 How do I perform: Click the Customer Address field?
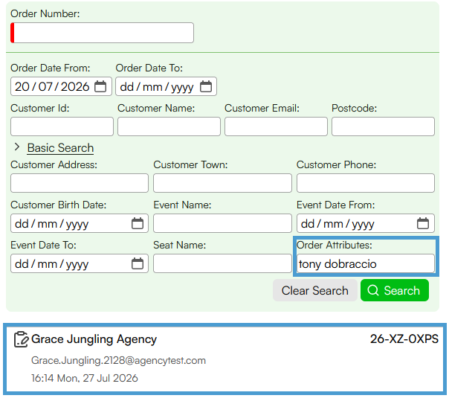pos(80,183)
